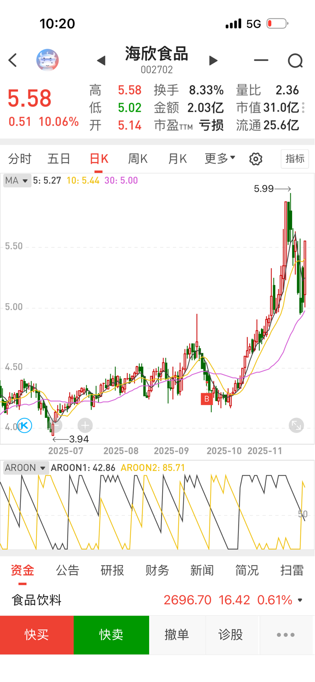315x682 pixels.
Task: Switch to 分时 tab
Action: pos(20,159)
